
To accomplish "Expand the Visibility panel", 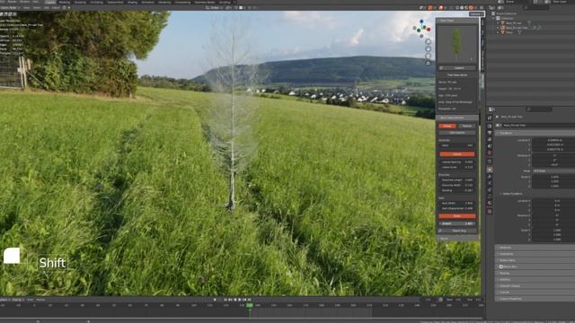I will pyautogui.click(x=535, y=280).
